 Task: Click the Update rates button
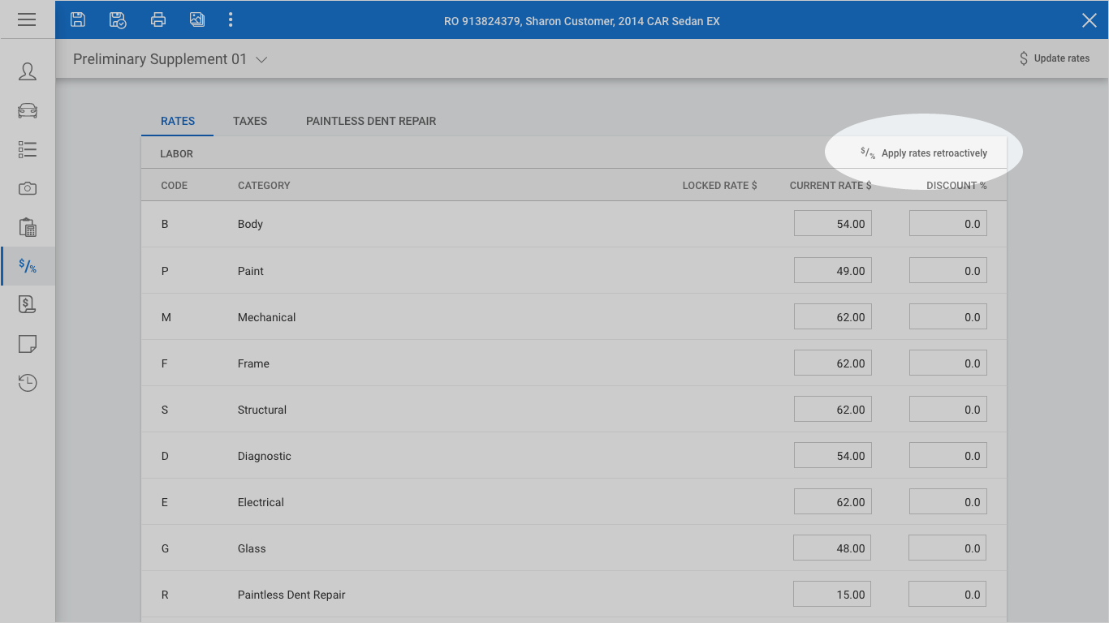[x=1054, y=58]
